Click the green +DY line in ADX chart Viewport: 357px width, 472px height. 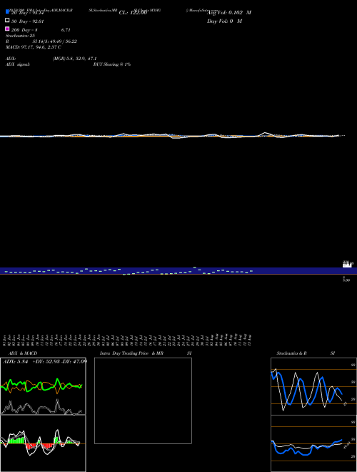point(41,385)
